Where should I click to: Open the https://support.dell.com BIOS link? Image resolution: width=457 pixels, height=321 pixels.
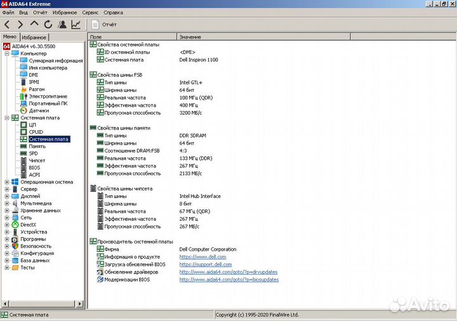coord(206,265)
